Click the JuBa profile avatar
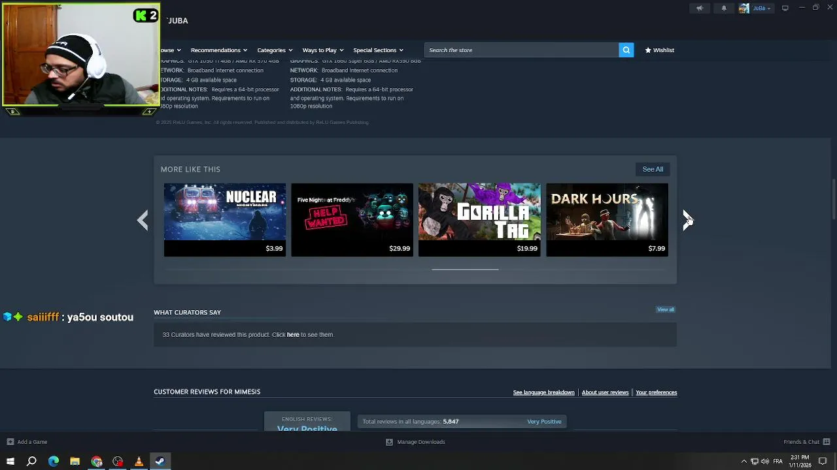 click(743, 8)
